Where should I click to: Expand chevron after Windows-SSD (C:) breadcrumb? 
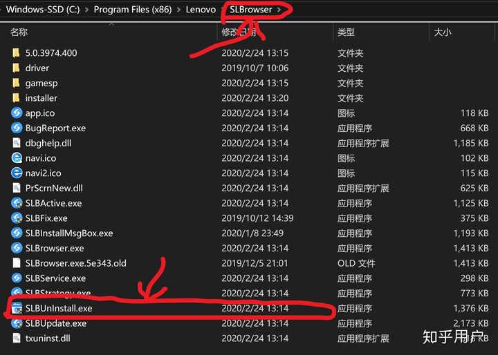click(x=86, y=10)
